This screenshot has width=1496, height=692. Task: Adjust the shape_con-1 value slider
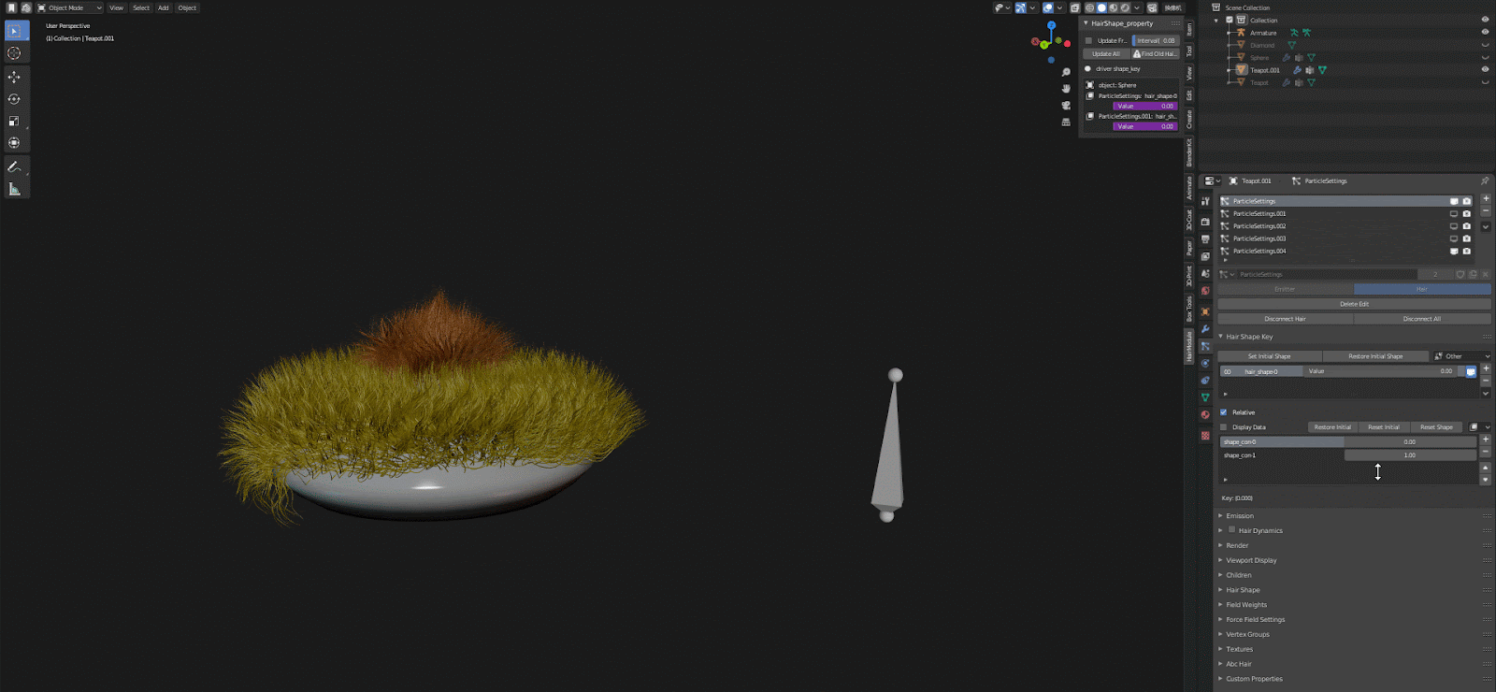pyautogui.click(x=1410, y=455)
